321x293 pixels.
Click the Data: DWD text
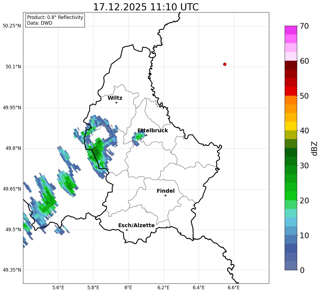tap(40, 23)
